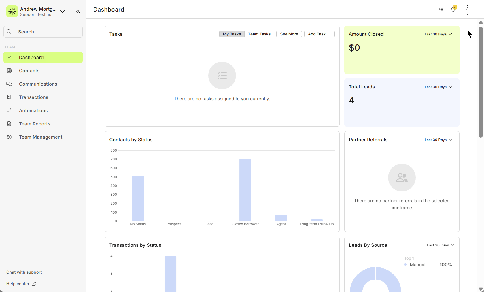Click the "No Status" axis label
Image resolution: width=484 pixels, height=292 pixels.
138,224
